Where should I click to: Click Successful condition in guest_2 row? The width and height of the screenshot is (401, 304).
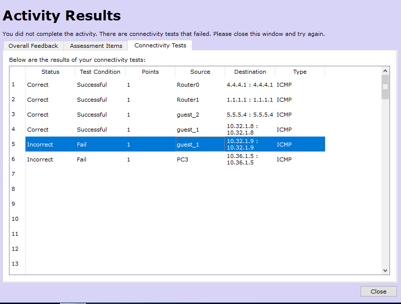tap(100, 115)
